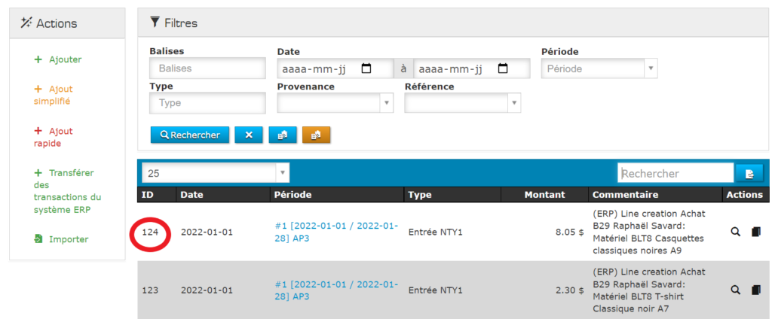This screenshot has width=772, height=319.
Task: Sort table by Date column header
Action: (223, 195)
